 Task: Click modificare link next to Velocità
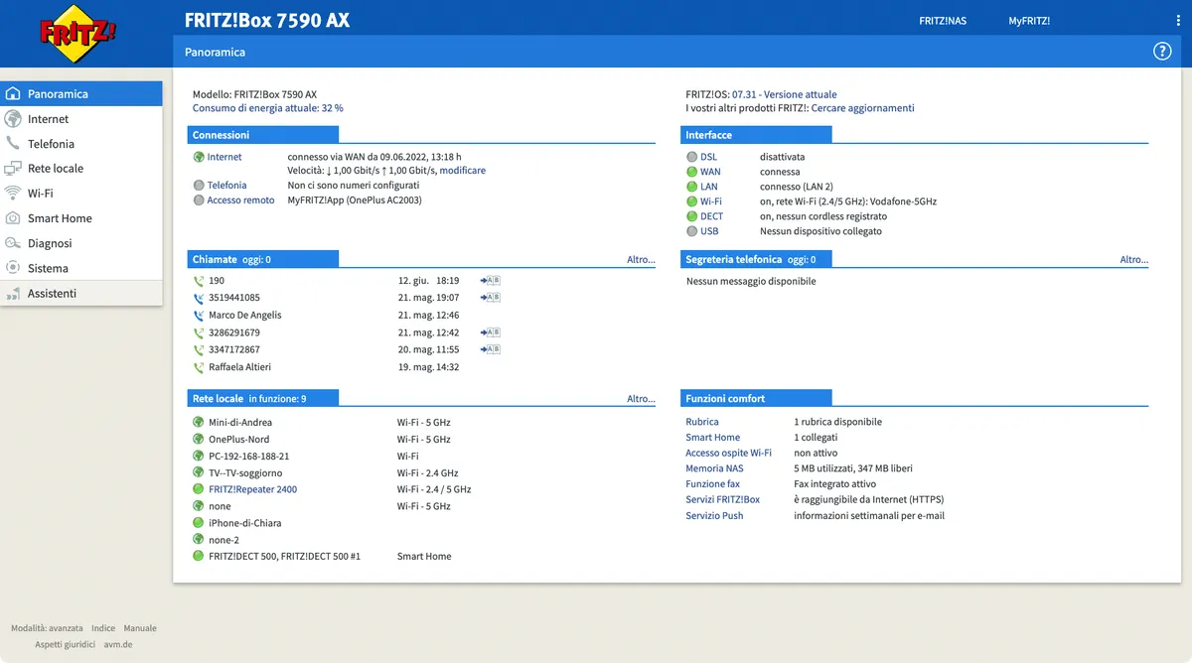pos(463,171)
